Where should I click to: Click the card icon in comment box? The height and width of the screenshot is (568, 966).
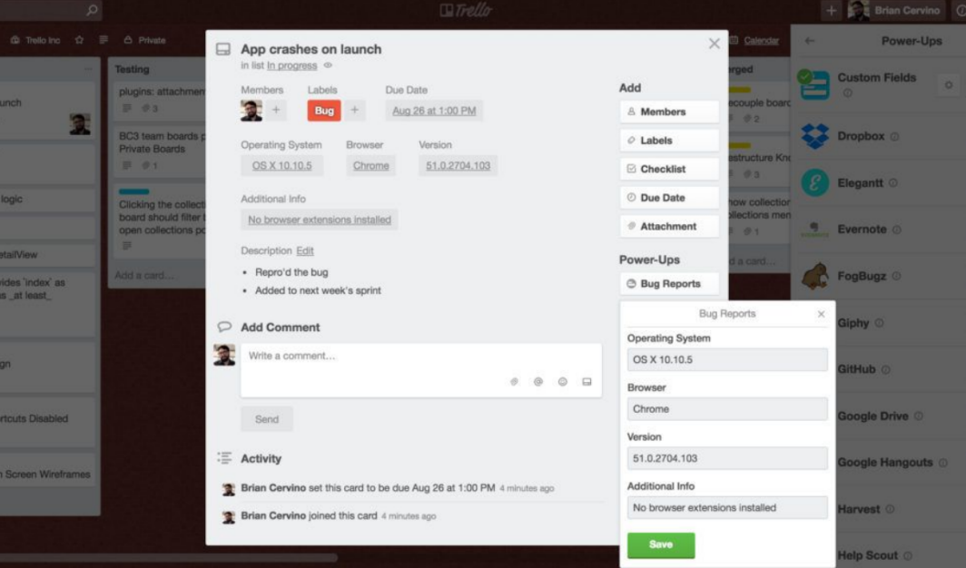point(586,381)
